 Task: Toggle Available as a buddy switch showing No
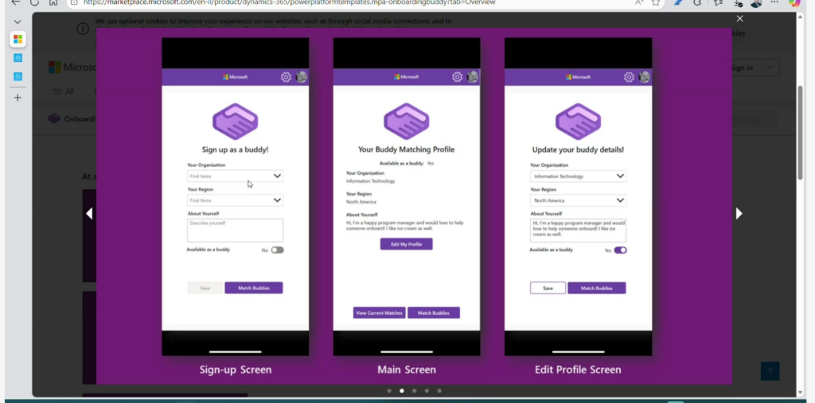(x=277, y=250)
